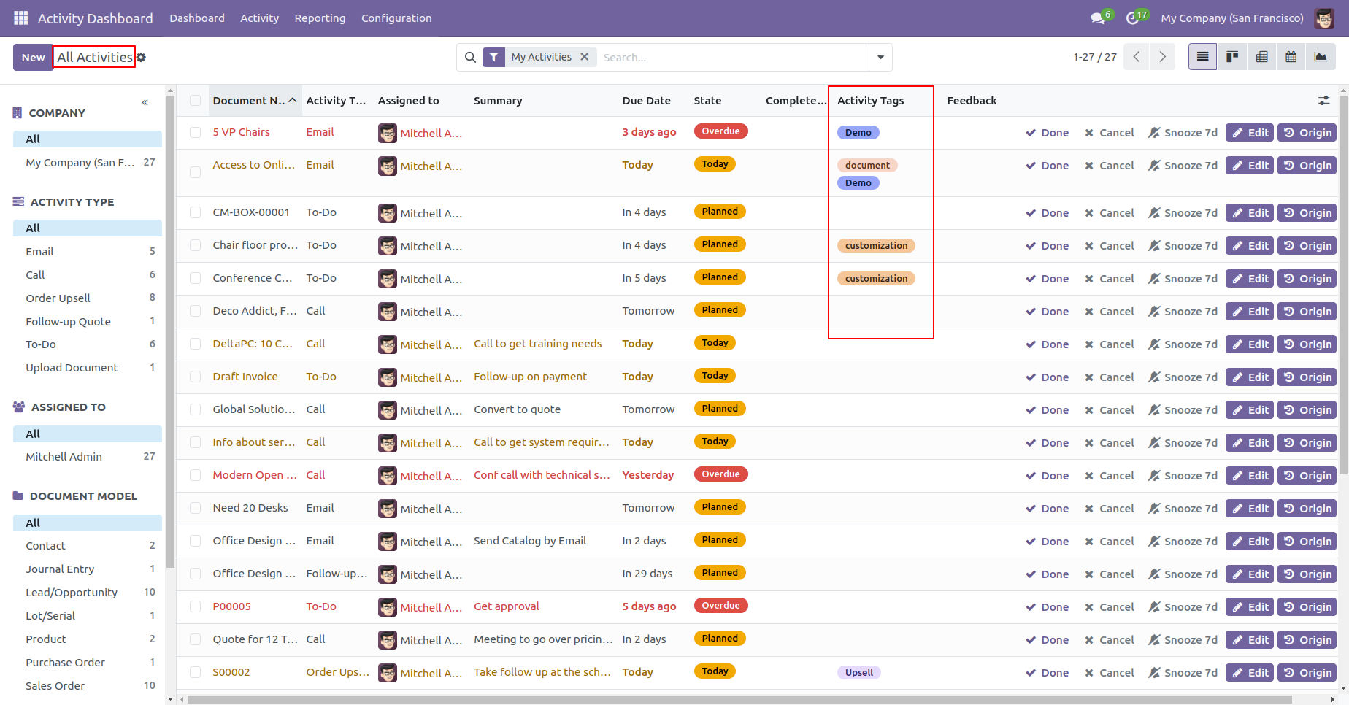
Task: Switch to pivot table view
Action: coord(1262,57)
